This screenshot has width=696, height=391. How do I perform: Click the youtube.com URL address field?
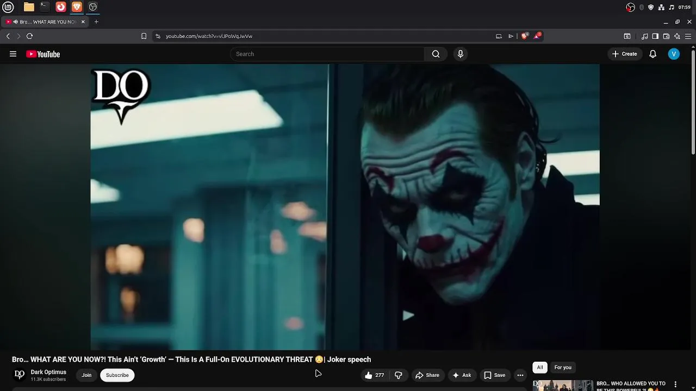click(326, 36)
